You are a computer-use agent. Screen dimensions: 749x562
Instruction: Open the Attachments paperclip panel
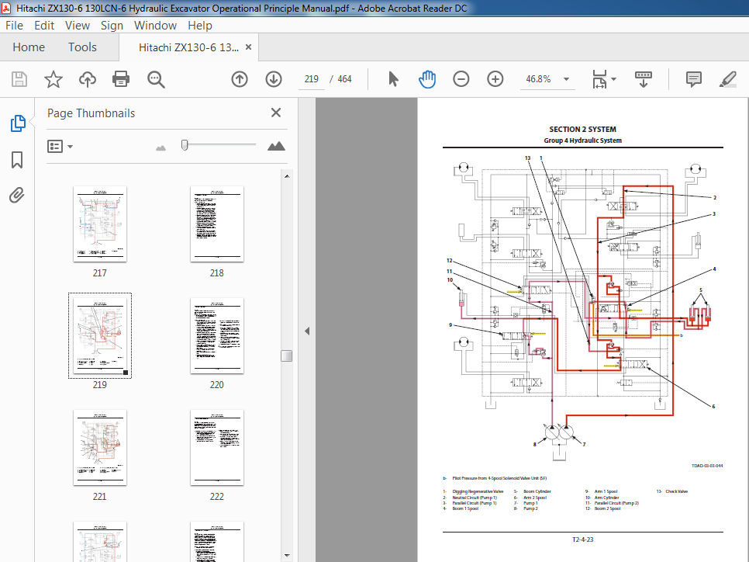click(x=17, y=195)
